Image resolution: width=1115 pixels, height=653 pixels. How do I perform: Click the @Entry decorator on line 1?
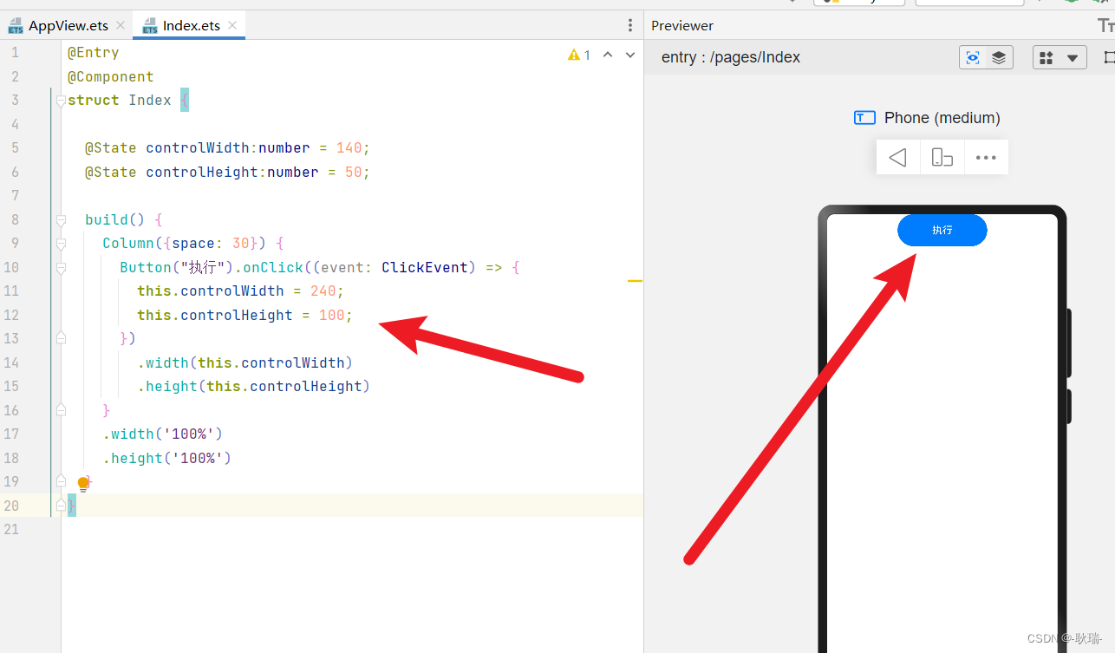pos(94,53)
